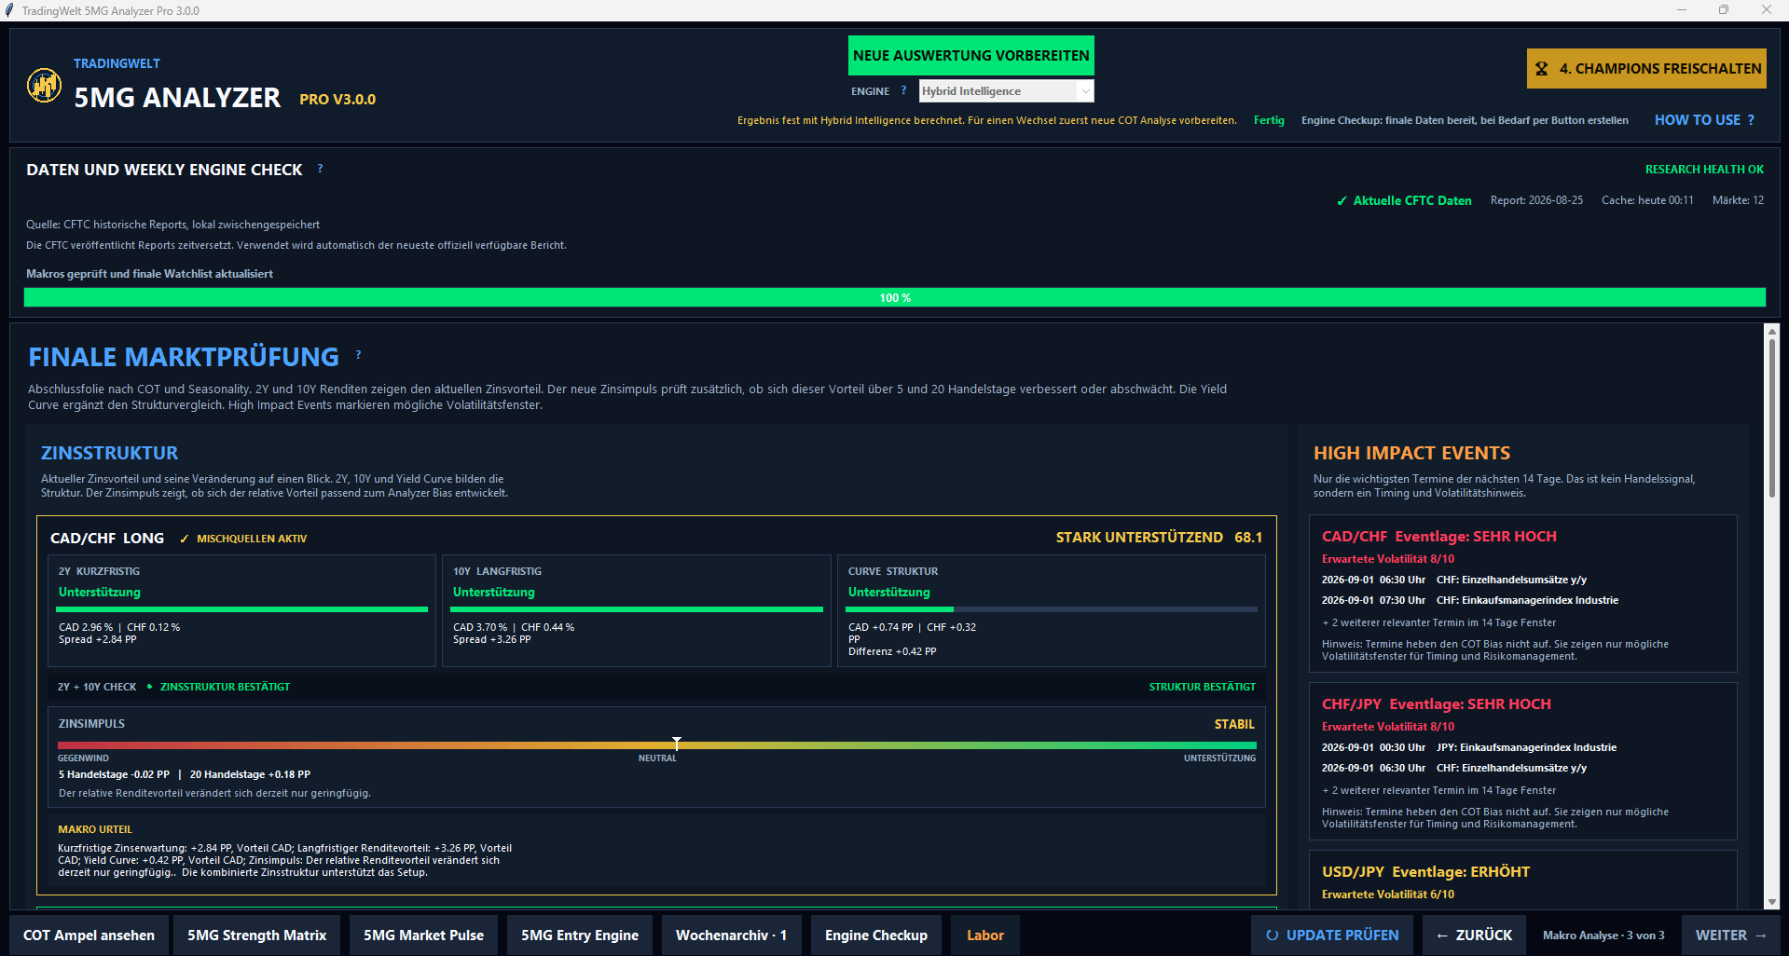Click the 100 % green progress bar
This screenshot has height=956, width=1789.
(x=895, y=298)
